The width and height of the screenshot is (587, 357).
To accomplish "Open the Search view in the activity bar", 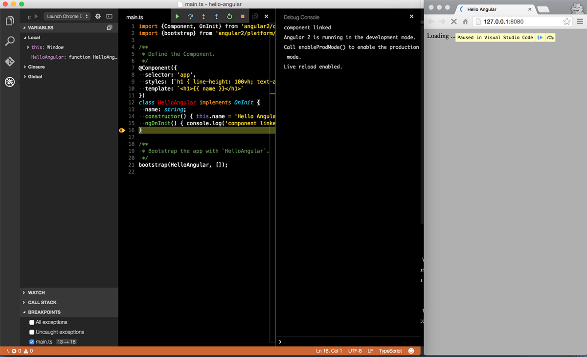I will point(10,41).
